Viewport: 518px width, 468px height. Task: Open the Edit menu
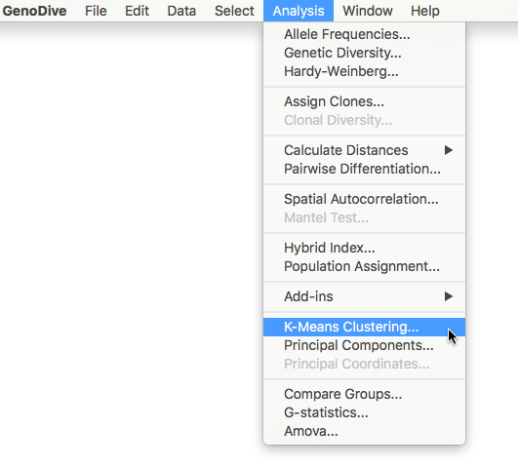coord(137,11)
